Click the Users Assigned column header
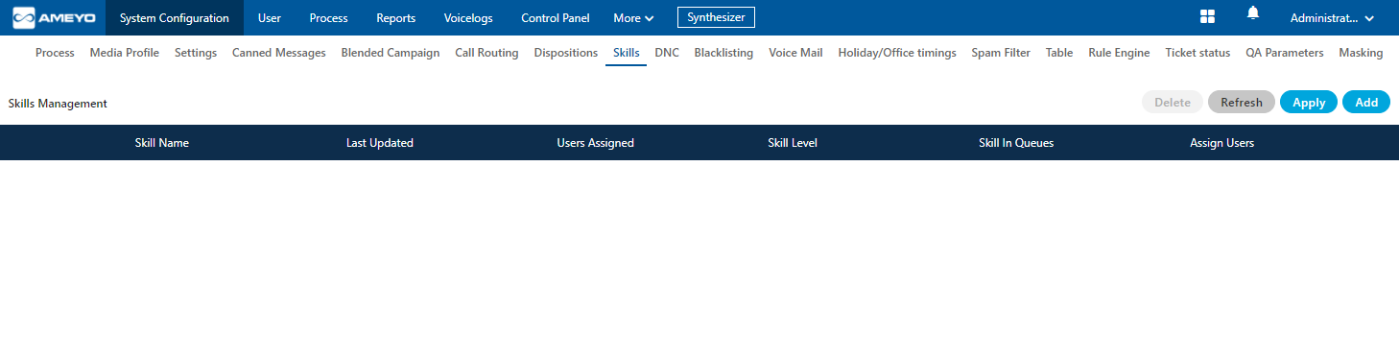1399x356 pixels. coord(595,143)
